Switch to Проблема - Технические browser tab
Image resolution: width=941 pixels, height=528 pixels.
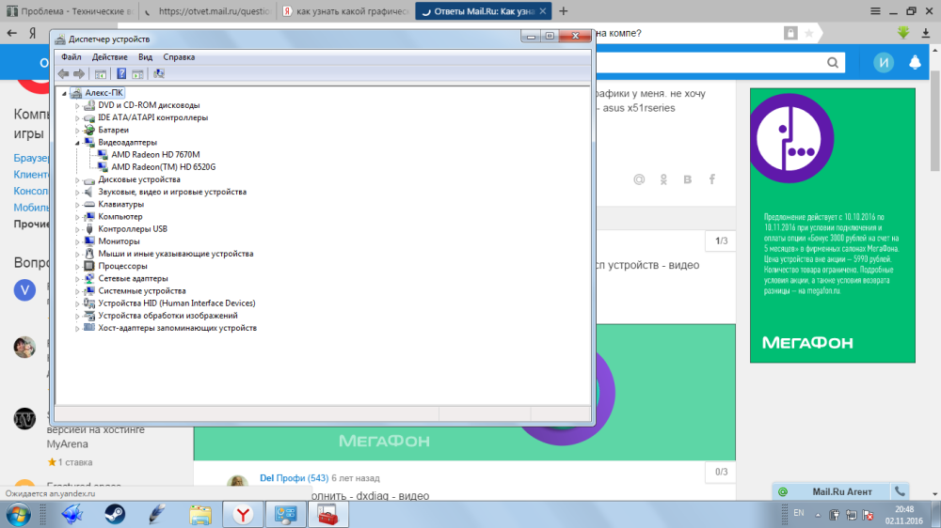tap(70, 11)
